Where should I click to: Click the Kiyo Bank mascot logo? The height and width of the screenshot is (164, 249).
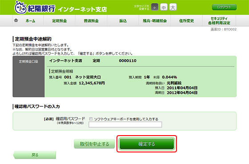point(20,8)
